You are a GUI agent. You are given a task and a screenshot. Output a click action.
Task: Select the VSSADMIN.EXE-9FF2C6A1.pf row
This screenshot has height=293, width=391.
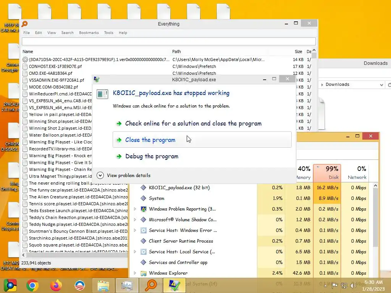[57, 80]
